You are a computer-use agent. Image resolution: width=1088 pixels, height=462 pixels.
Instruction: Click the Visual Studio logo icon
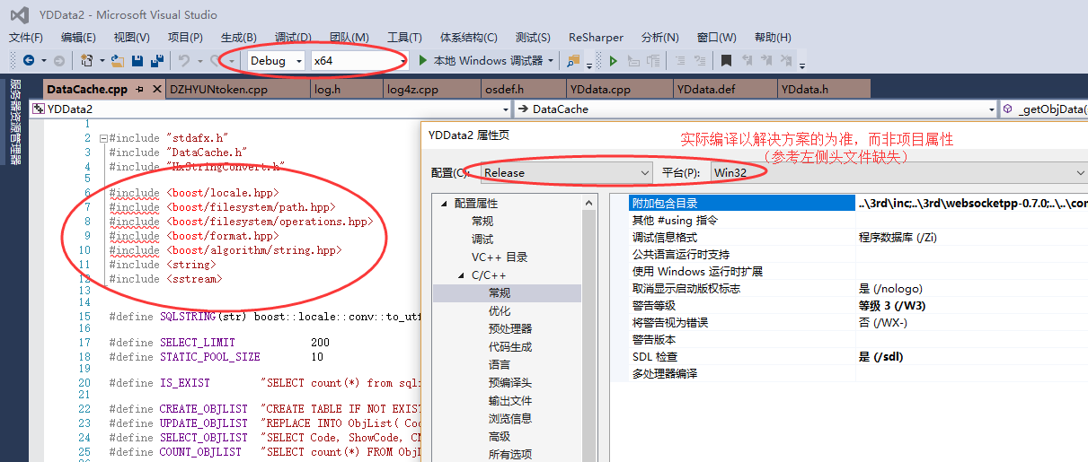tap(18, 14)
